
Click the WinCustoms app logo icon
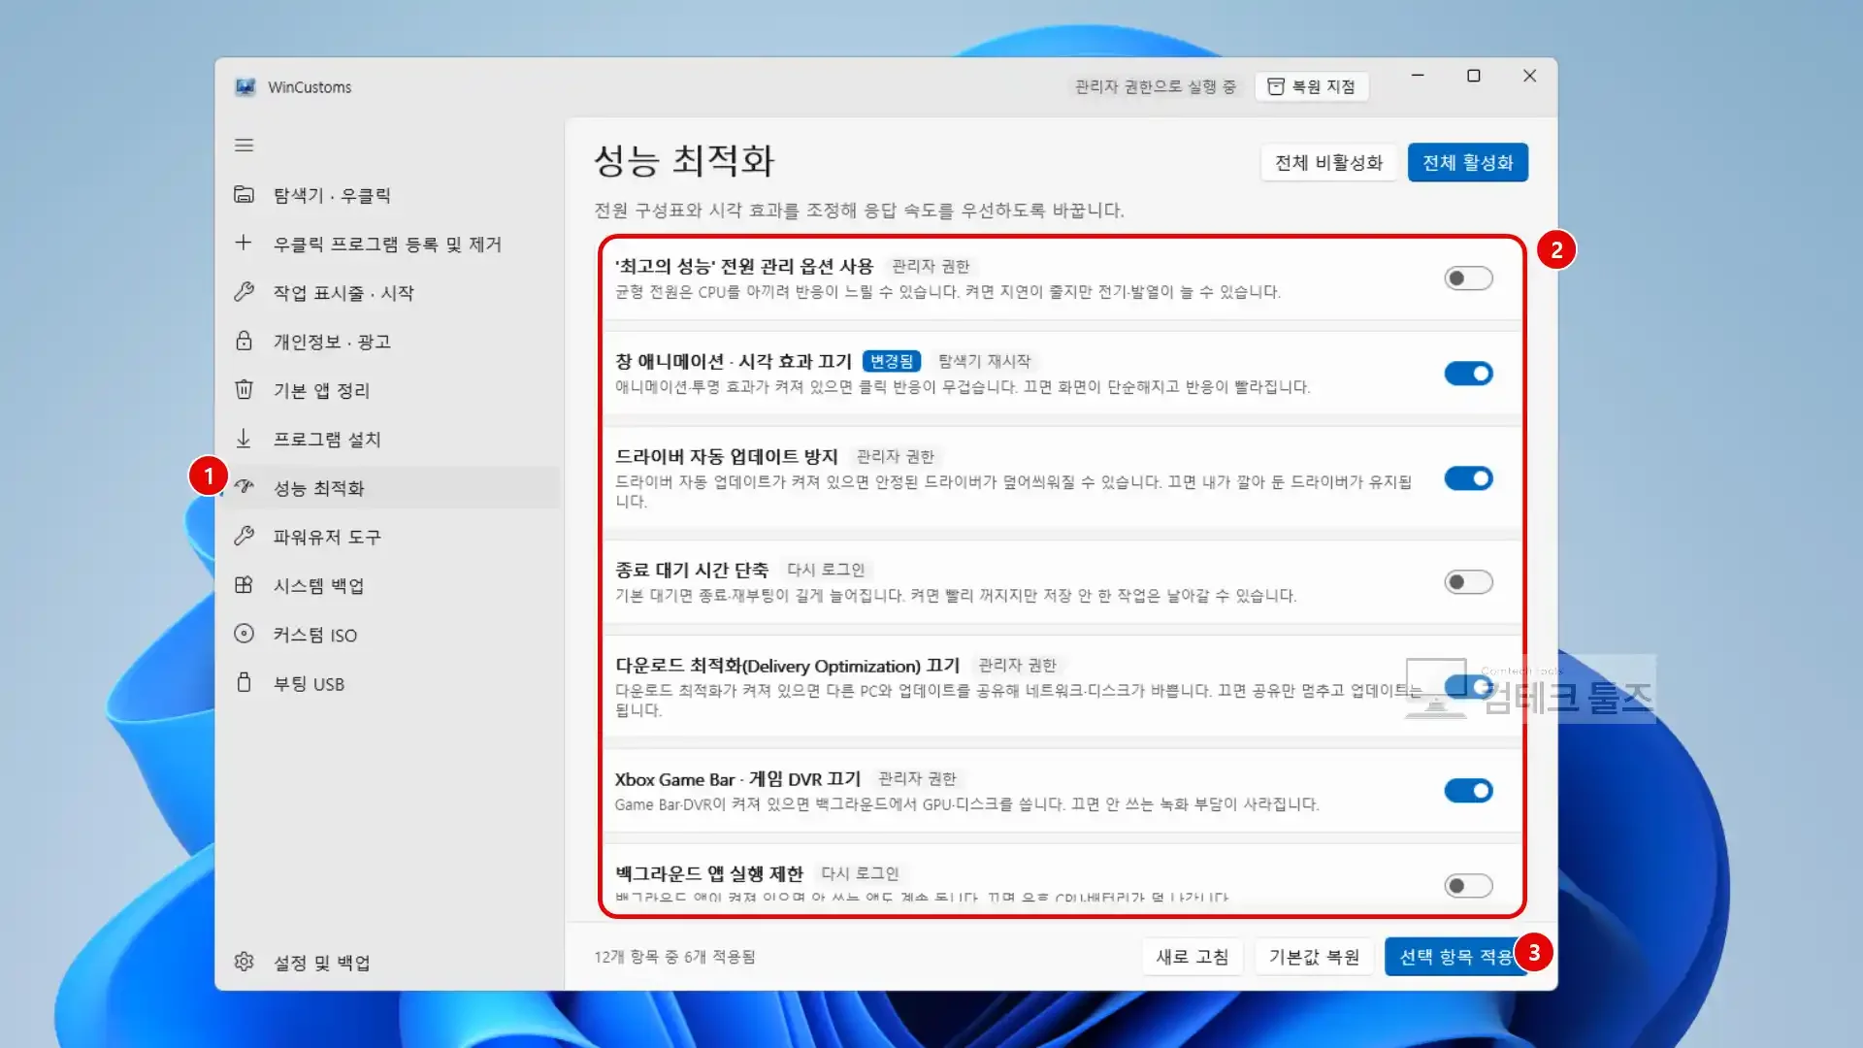click(245, 87)
